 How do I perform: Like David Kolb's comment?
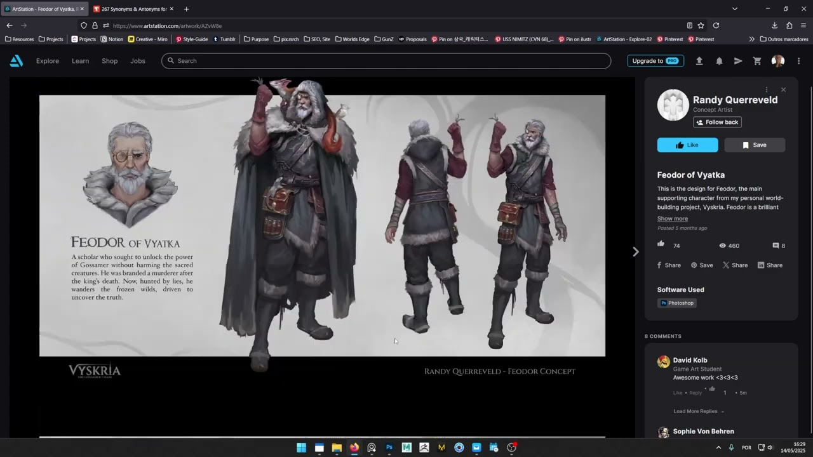[677, 393]
